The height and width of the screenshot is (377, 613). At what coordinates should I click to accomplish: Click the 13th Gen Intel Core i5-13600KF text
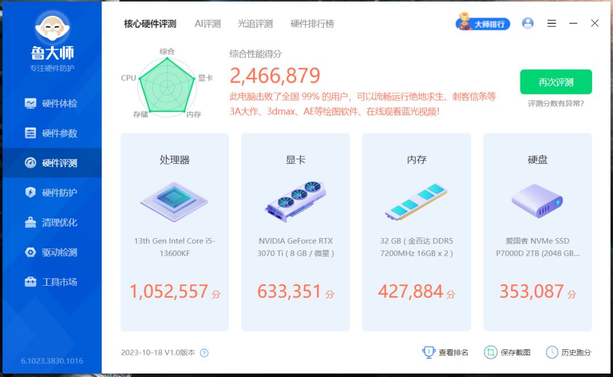tap(174, 247)
